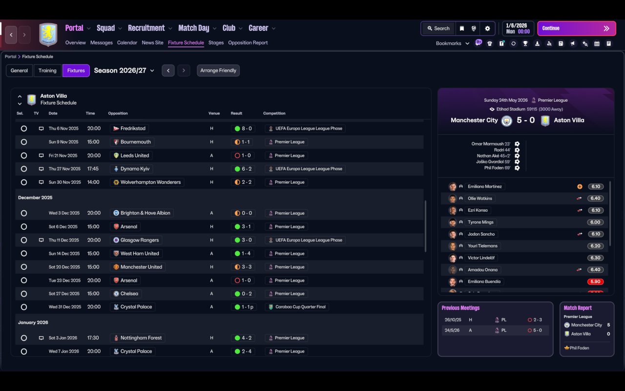Open the Season 2026/27 dropdown
The width and height of the screenshot is (625, 391).
[x=124, y=70]
